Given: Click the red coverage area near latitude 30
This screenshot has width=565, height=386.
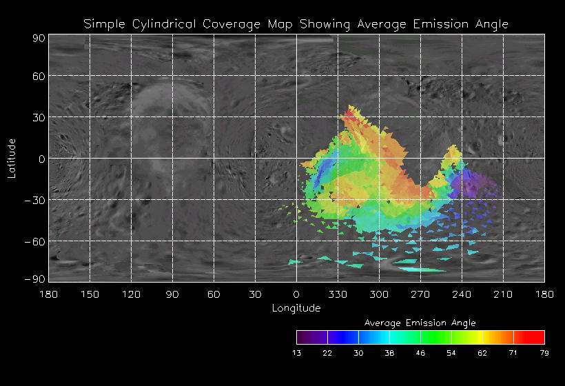Looking at the screenshot, I should point(350,116).
